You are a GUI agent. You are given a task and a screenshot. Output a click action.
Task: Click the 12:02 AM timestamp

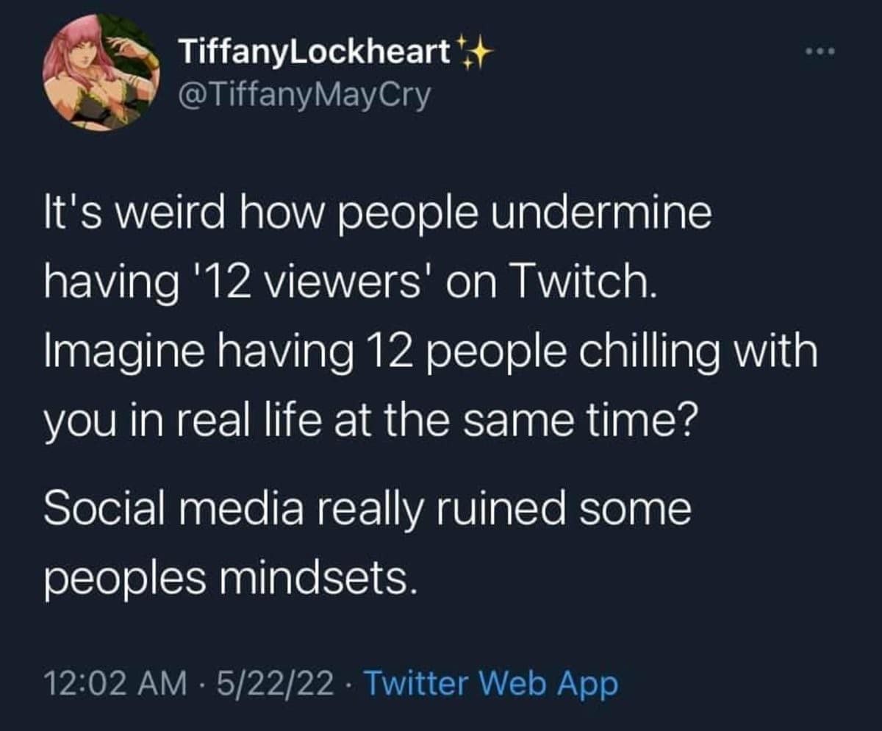click(x=115, y=684)
